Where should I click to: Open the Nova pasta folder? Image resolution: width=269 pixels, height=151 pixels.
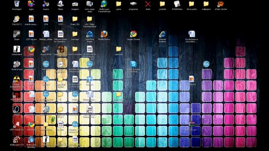click(x=192, y=4)
